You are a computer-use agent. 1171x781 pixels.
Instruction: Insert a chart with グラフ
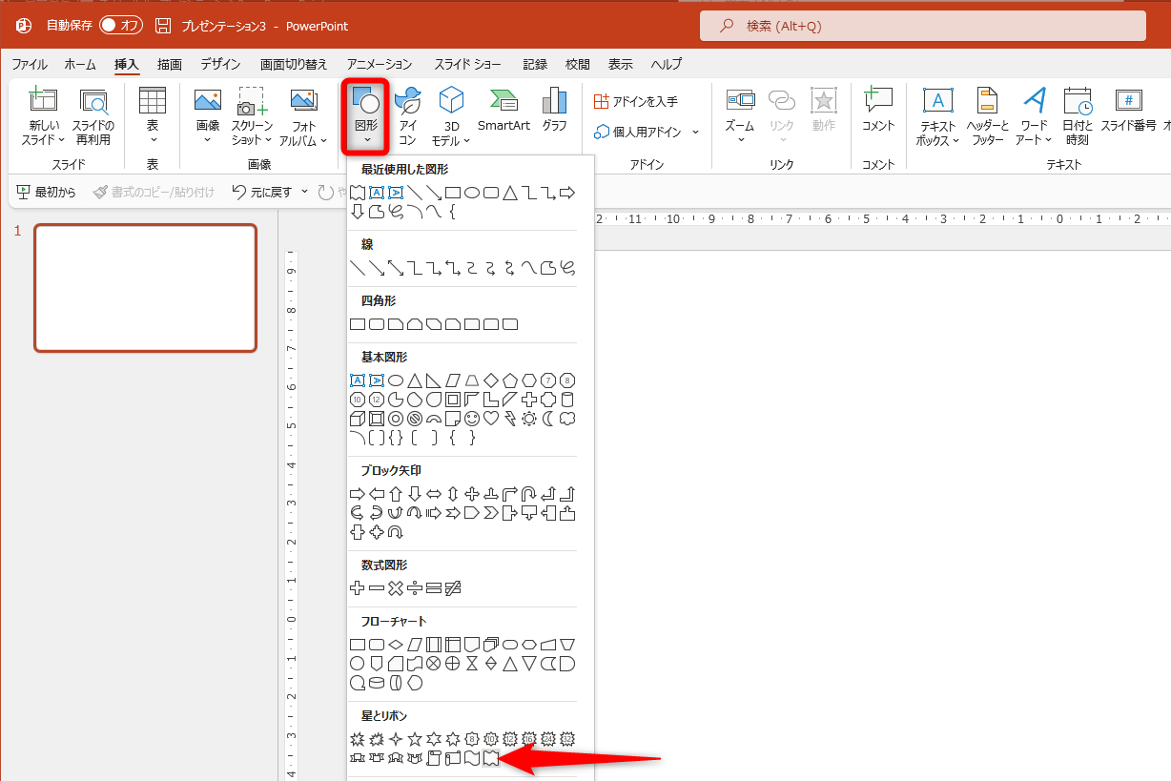pyautogui.click(x=554, y=110)
